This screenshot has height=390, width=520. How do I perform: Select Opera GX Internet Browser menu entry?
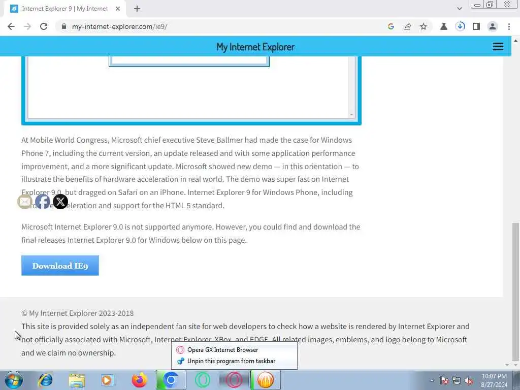pos(234,349)
